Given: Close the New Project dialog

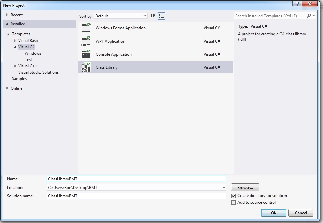Looking at the screenshot, I should [310, 4].
